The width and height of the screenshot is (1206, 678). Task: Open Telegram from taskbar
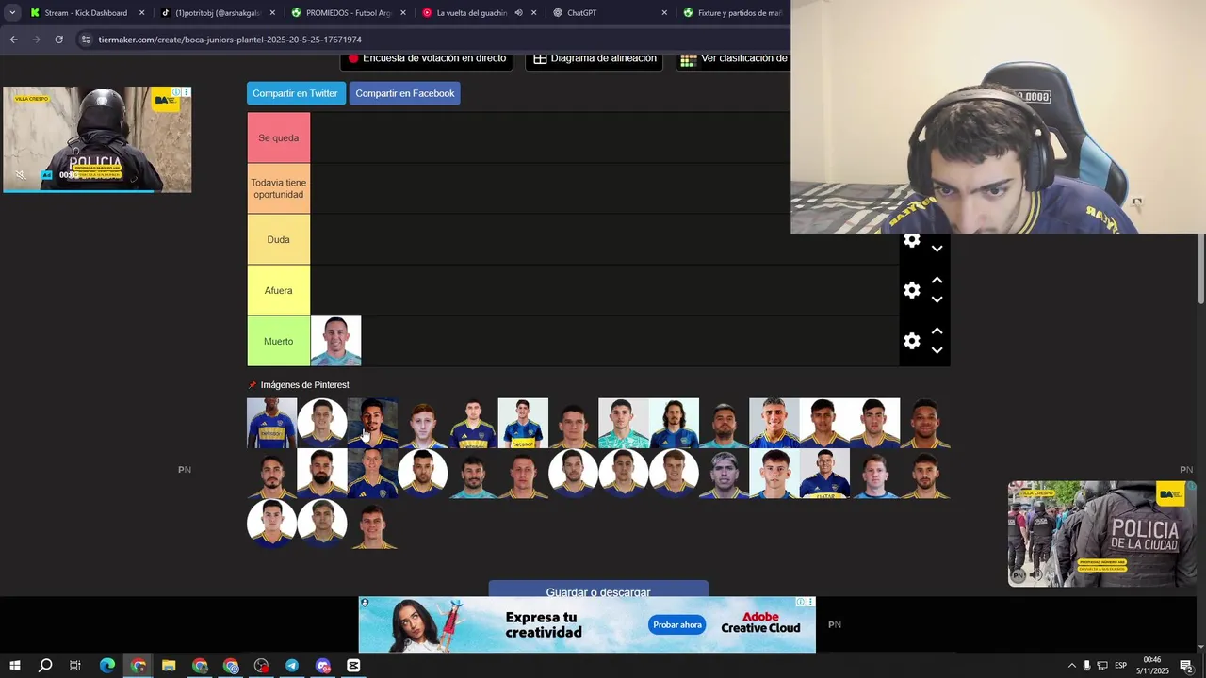coord(292,666)
